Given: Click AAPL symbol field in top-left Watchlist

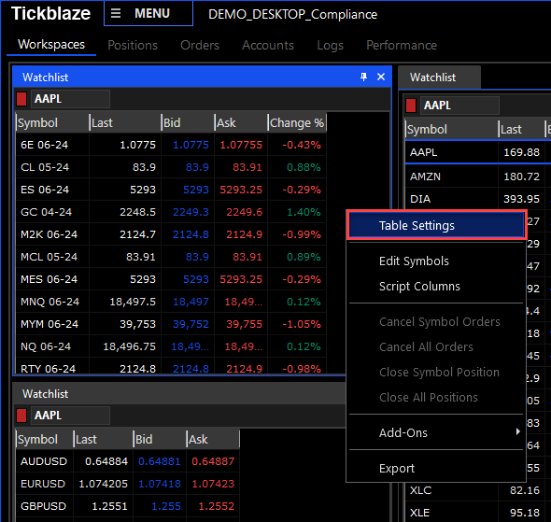Looking at the screenshot, I should (x=70, y=99).
